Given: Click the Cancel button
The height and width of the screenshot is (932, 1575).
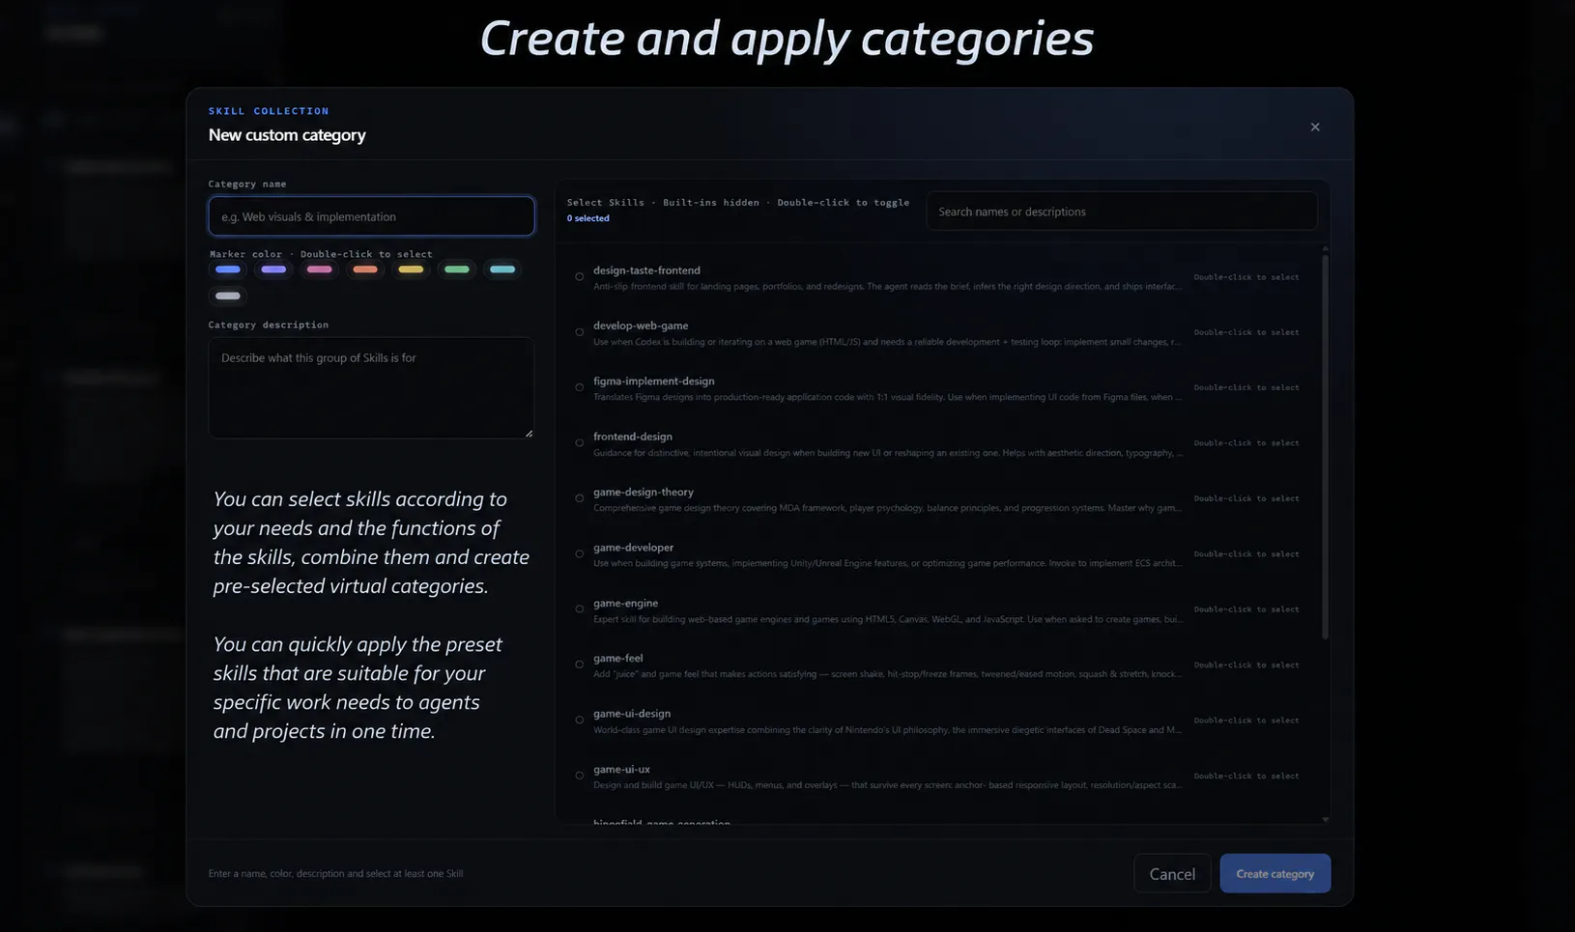Looking at the screenshot, I should click(1172, 873).
